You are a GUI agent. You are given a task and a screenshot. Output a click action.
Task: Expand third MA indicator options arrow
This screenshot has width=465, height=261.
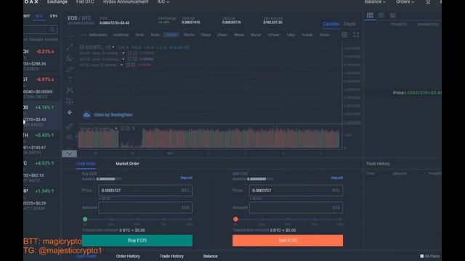tap(121, 65)
